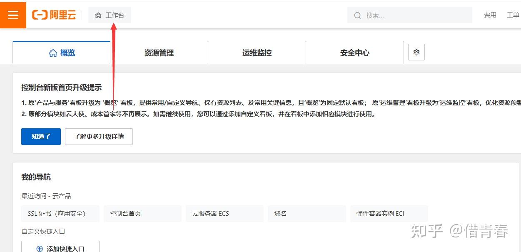Open the 工作台 workbench entry
521x252 pixels.
pyautogui.click(x=112, y=15)
